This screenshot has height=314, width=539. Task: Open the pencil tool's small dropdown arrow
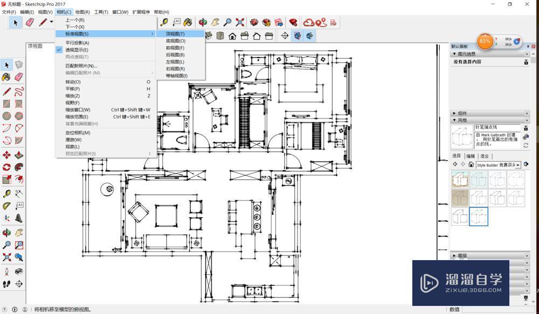coord(52,22)
